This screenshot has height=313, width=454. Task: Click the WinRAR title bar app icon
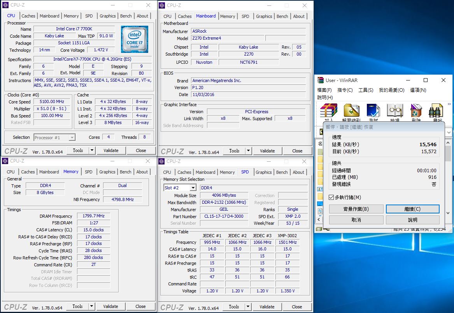[x=320, y=80]
